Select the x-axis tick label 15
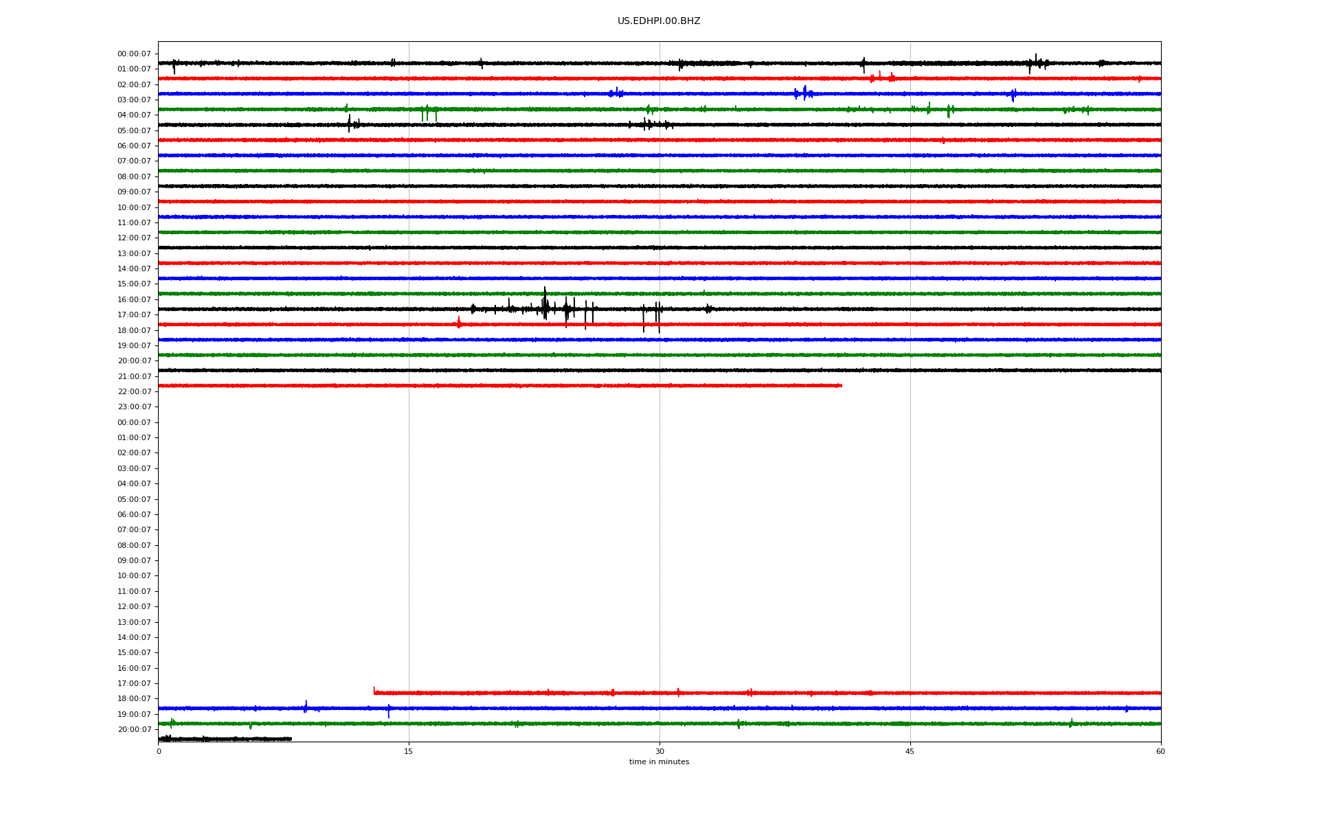Viewport: 1319px width, 824px height. tap(409, 751)
